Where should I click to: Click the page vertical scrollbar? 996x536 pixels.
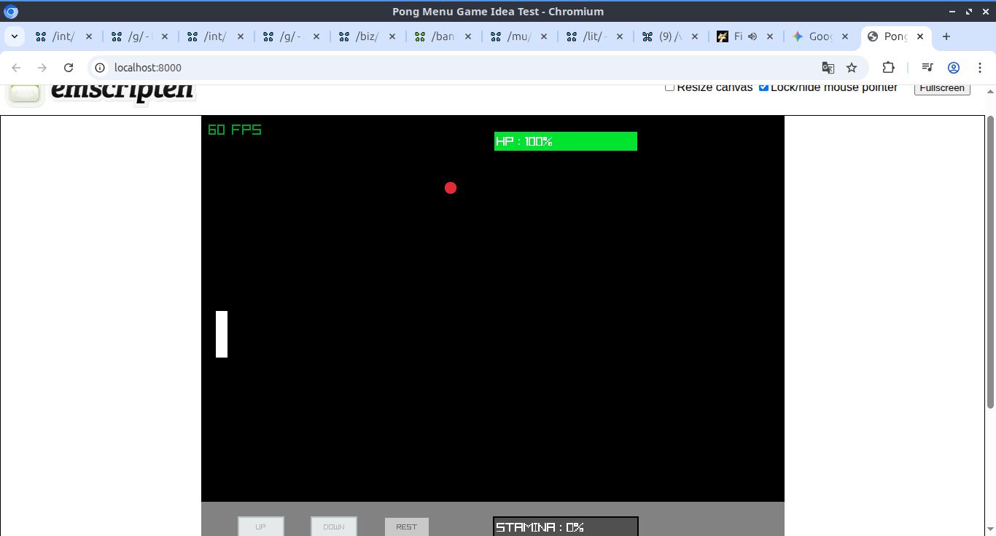coord(990,262)
